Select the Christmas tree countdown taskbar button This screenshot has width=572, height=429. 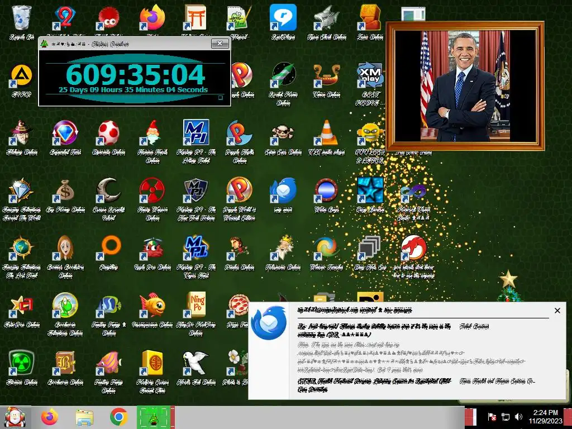(x=154, y=417)
